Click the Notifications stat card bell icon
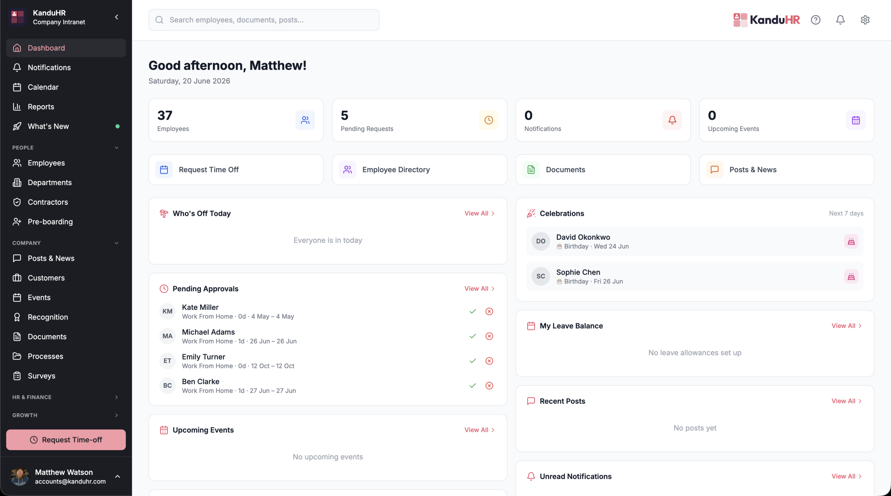This screenshot has height=496, width=891. point(672,120)
